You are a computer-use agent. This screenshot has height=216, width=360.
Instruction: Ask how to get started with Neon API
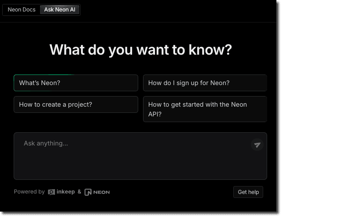pos(205,109)
